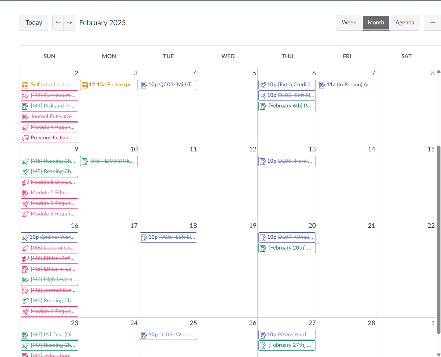The image size is (441, 357).
Task: Click the rocket icon of Module 4 Requir event
Action: click(25, 127)
